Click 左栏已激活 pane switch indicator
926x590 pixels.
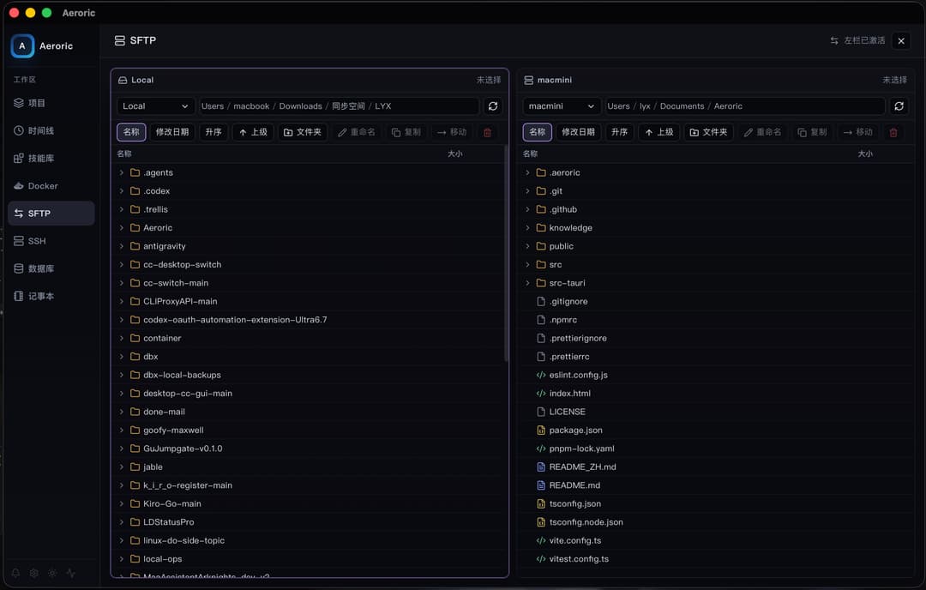click(857, 41)
